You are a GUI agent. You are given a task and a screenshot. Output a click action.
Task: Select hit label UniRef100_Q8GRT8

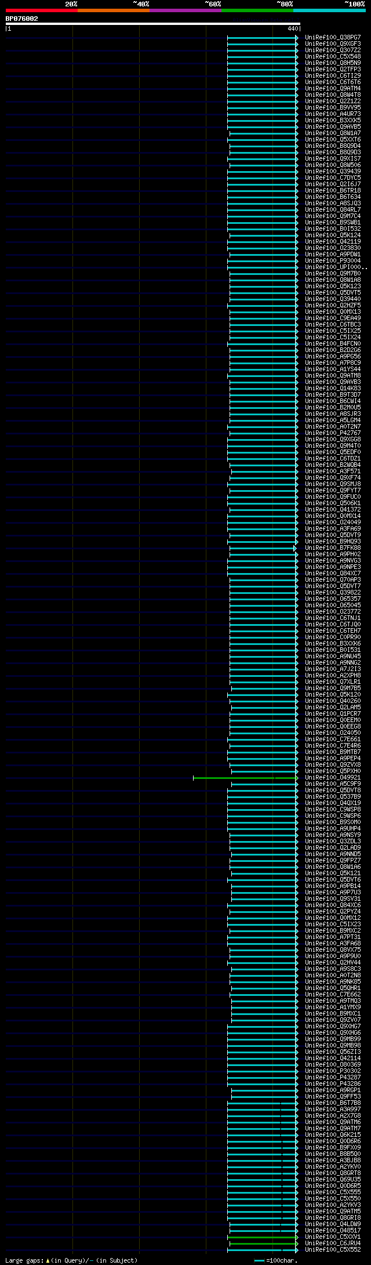click(x=333, y=1173)
